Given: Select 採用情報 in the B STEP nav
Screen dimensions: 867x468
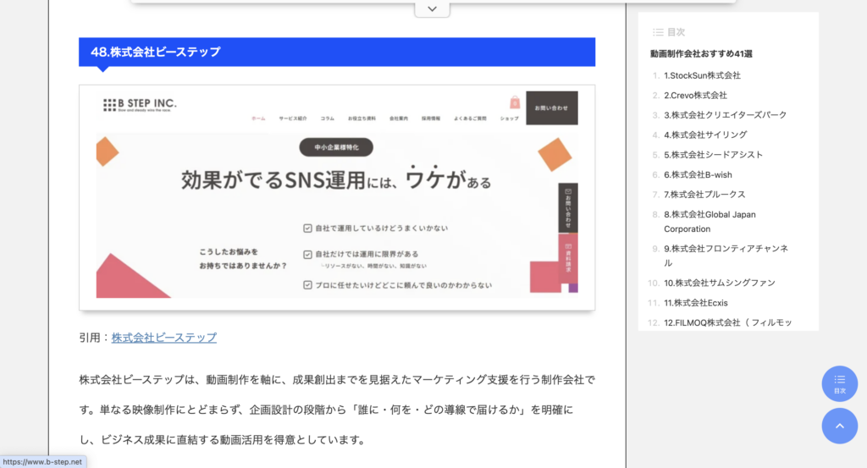Looking at the screenshot, I should tap(431, 118).
